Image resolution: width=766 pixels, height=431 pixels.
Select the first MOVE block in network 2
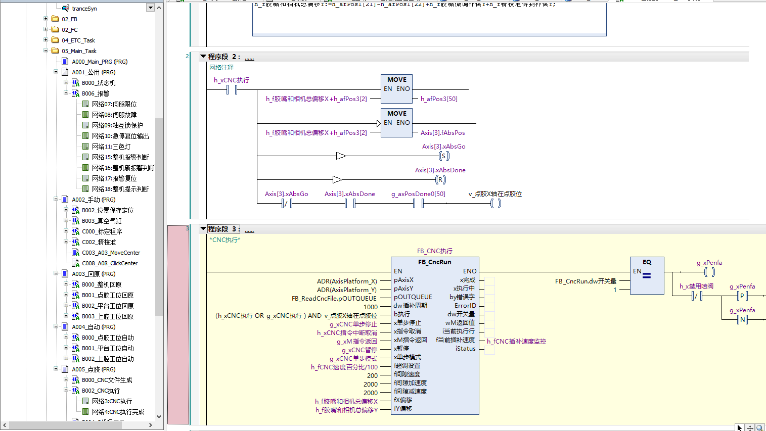tap(397, 89)
